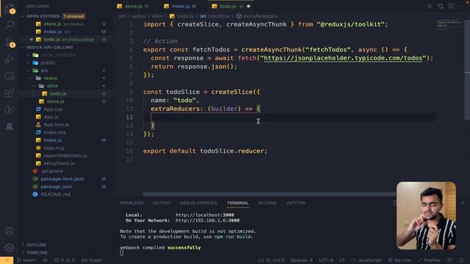Open notifications bell in status bar
Screen dimensions: 470x264
tap(461, 260)
